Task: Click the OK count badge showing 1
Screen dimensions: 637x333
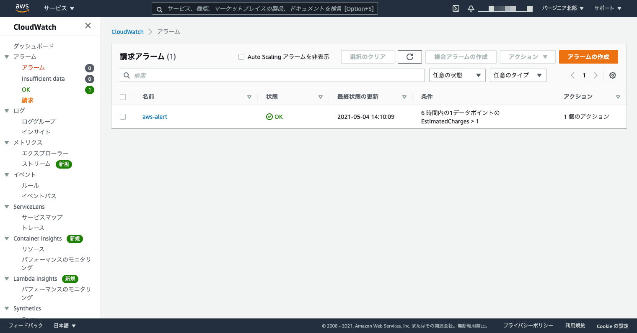Action: [90, 90]
